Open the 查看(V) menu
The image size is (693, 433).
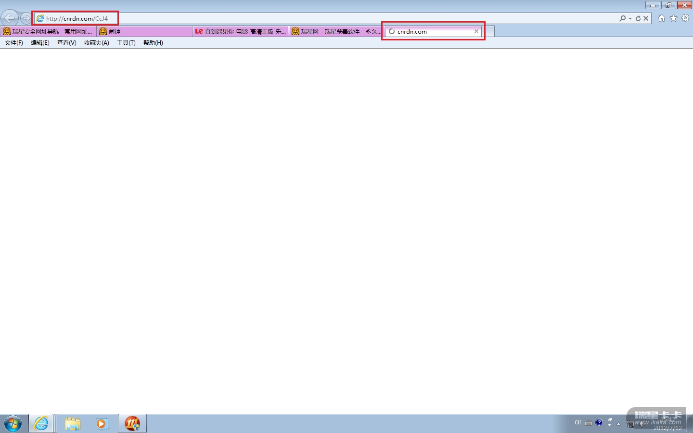(67, 43)
